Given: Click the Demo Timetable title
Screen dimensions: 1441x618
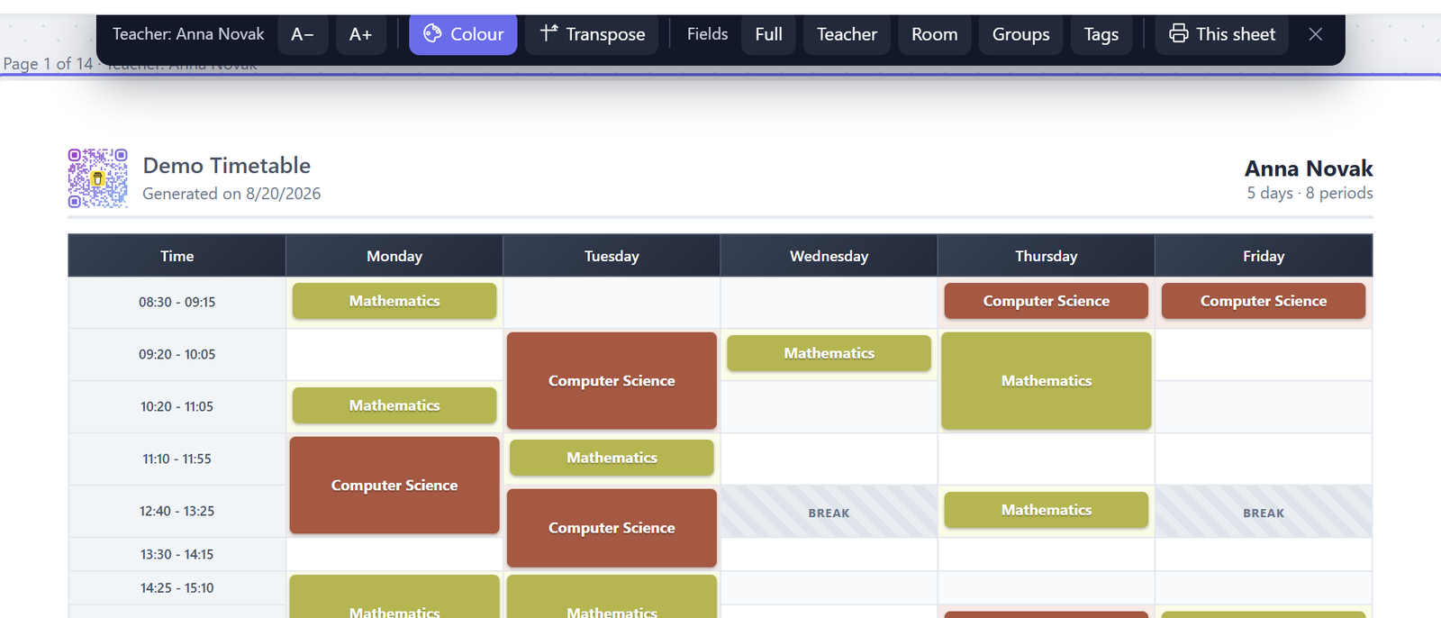Looking at the screenshot, I should (x=227, y=166).
